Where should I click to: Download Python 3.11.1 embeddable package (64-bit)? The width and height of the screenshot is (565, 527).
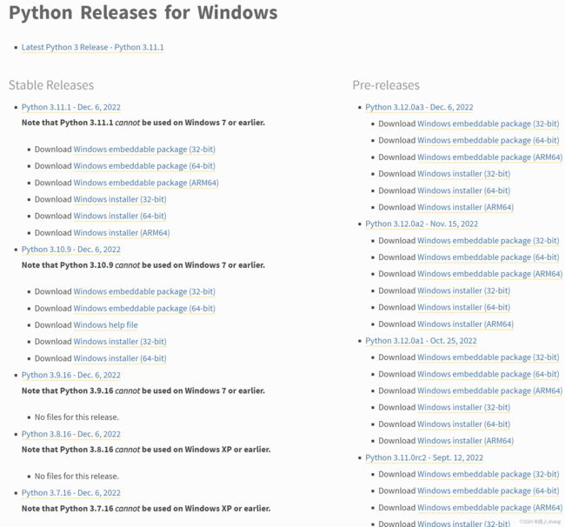click(144, 166)
